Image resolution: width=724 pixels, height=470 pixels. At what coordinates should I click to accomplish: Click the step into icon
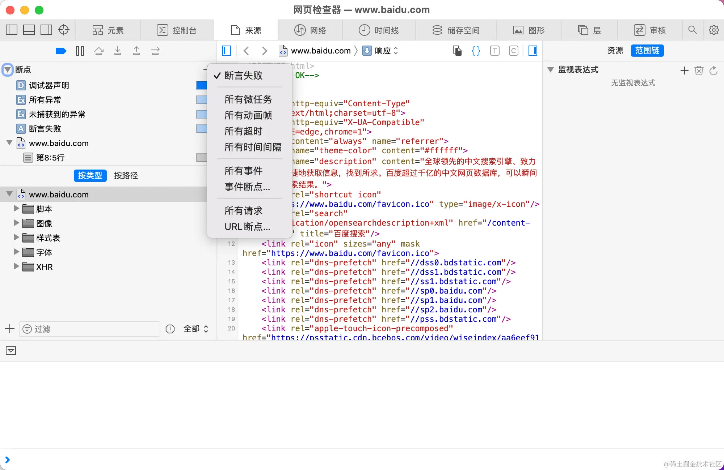coord(118,51)
